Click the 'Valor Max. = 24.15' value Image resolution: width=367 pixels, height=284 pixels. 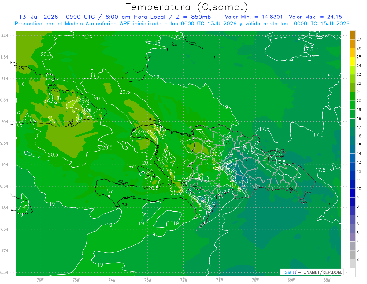tap(315, 17)
